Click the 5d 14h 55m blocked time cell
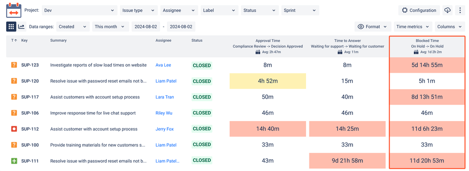Screen dimensions: 469x171 coord(427,65)
